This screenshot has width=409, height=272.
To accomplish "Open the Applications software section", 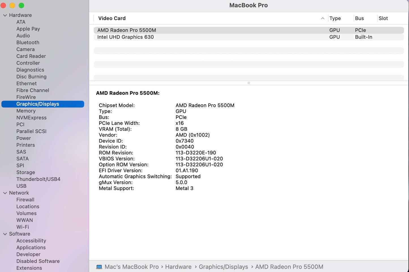I will pos(31,247).
